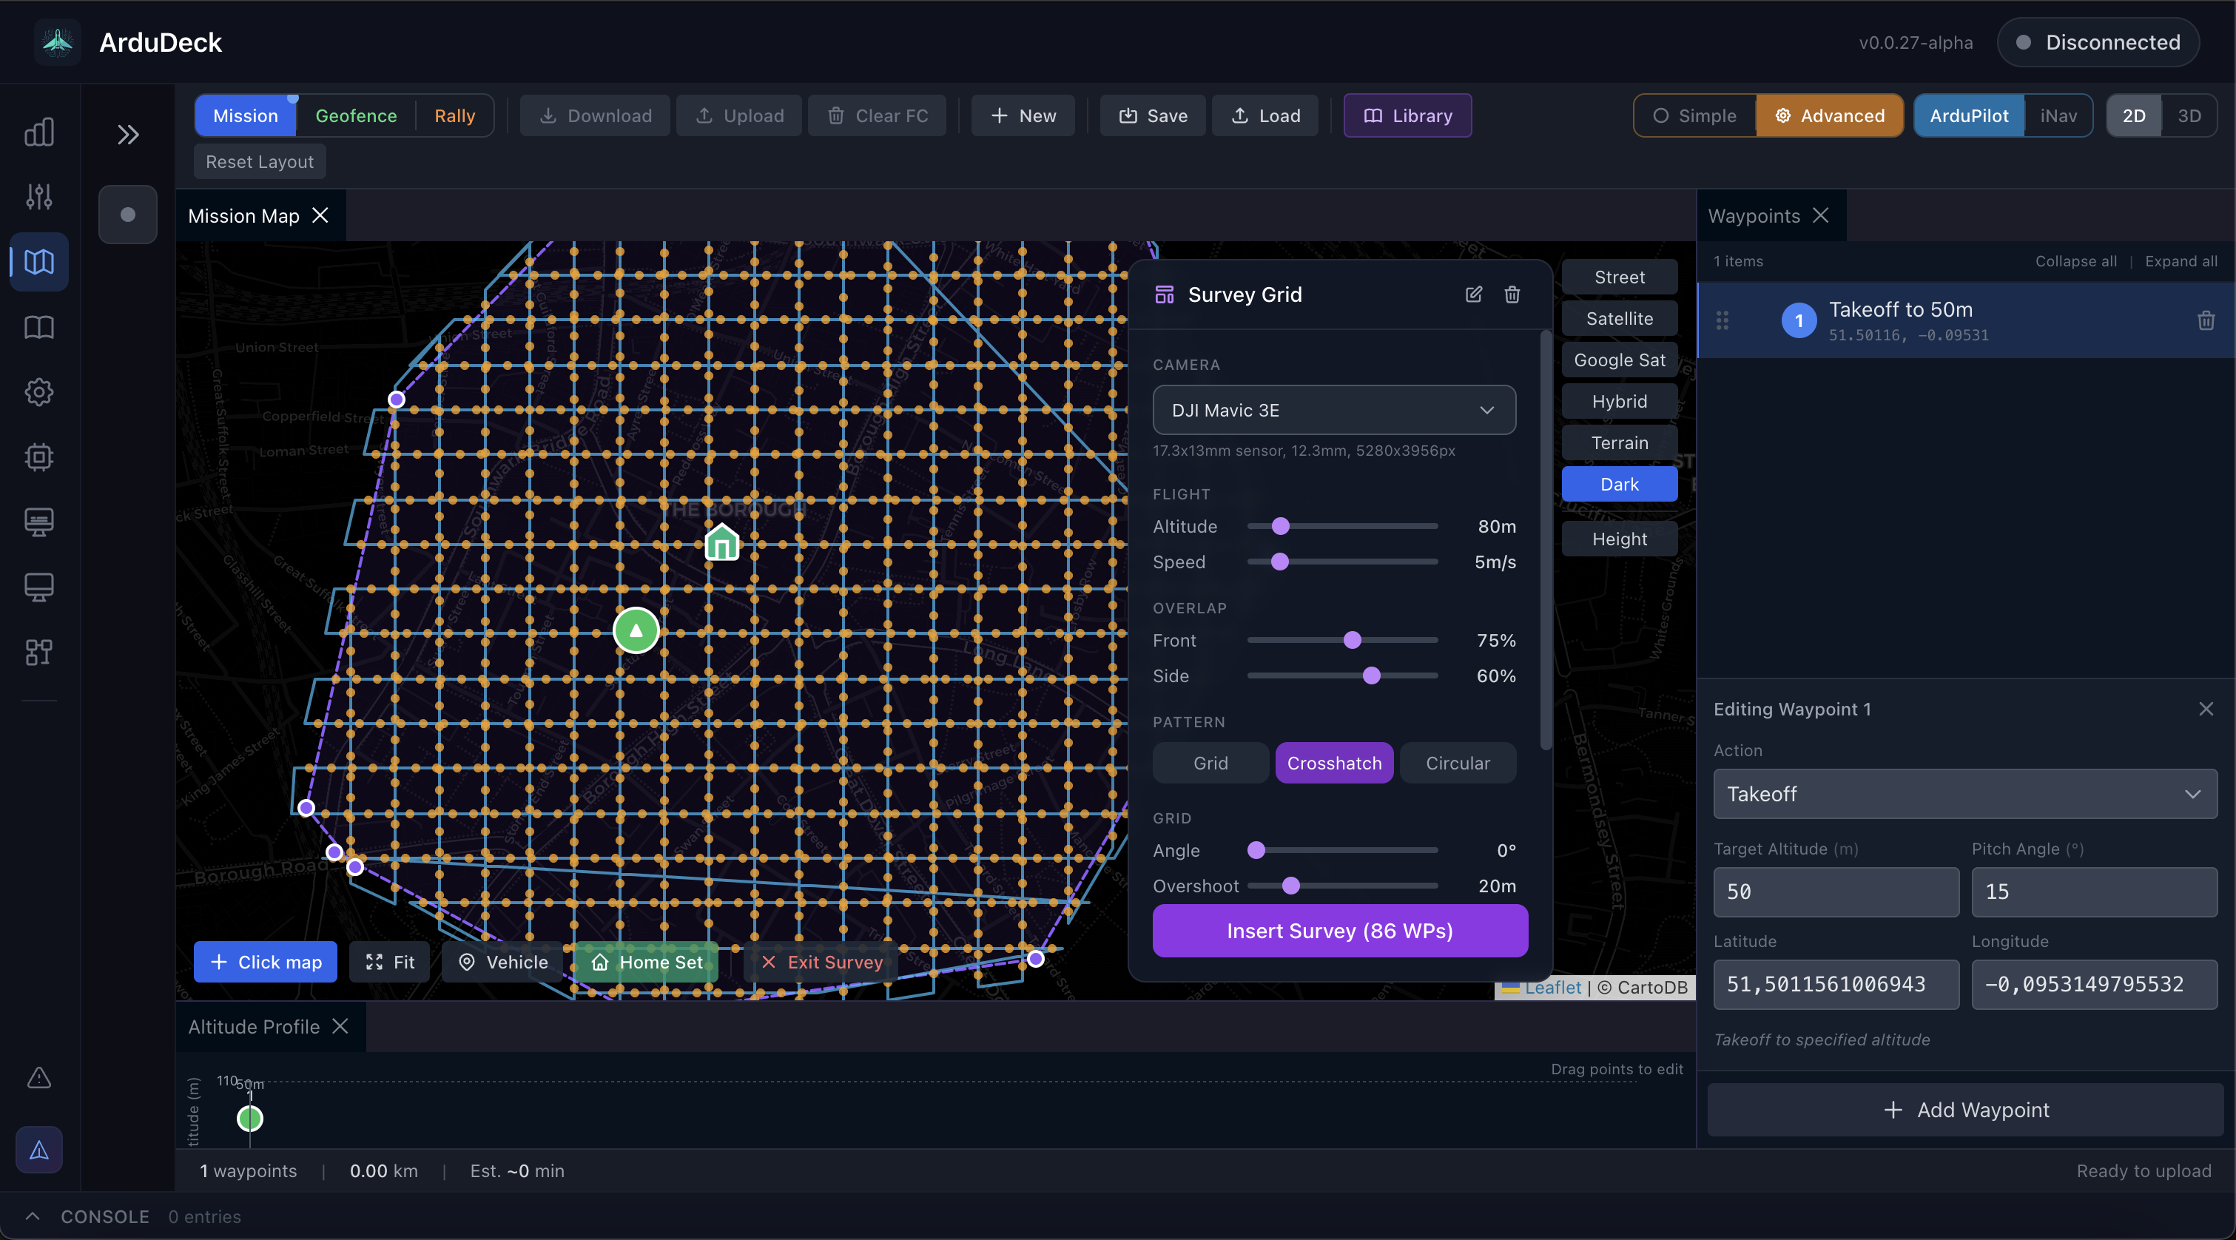Select the Crosshatch pattern
The width and height of the screenshot is (2236, 1240).
click(x=1334, y=763)
